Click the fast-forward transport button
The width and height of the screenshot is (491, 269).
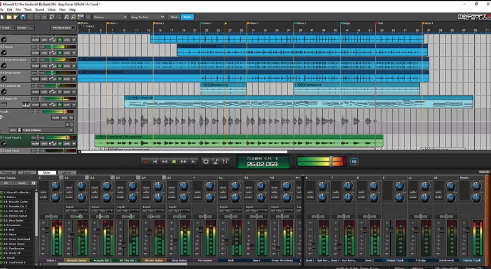pos(184,162)
